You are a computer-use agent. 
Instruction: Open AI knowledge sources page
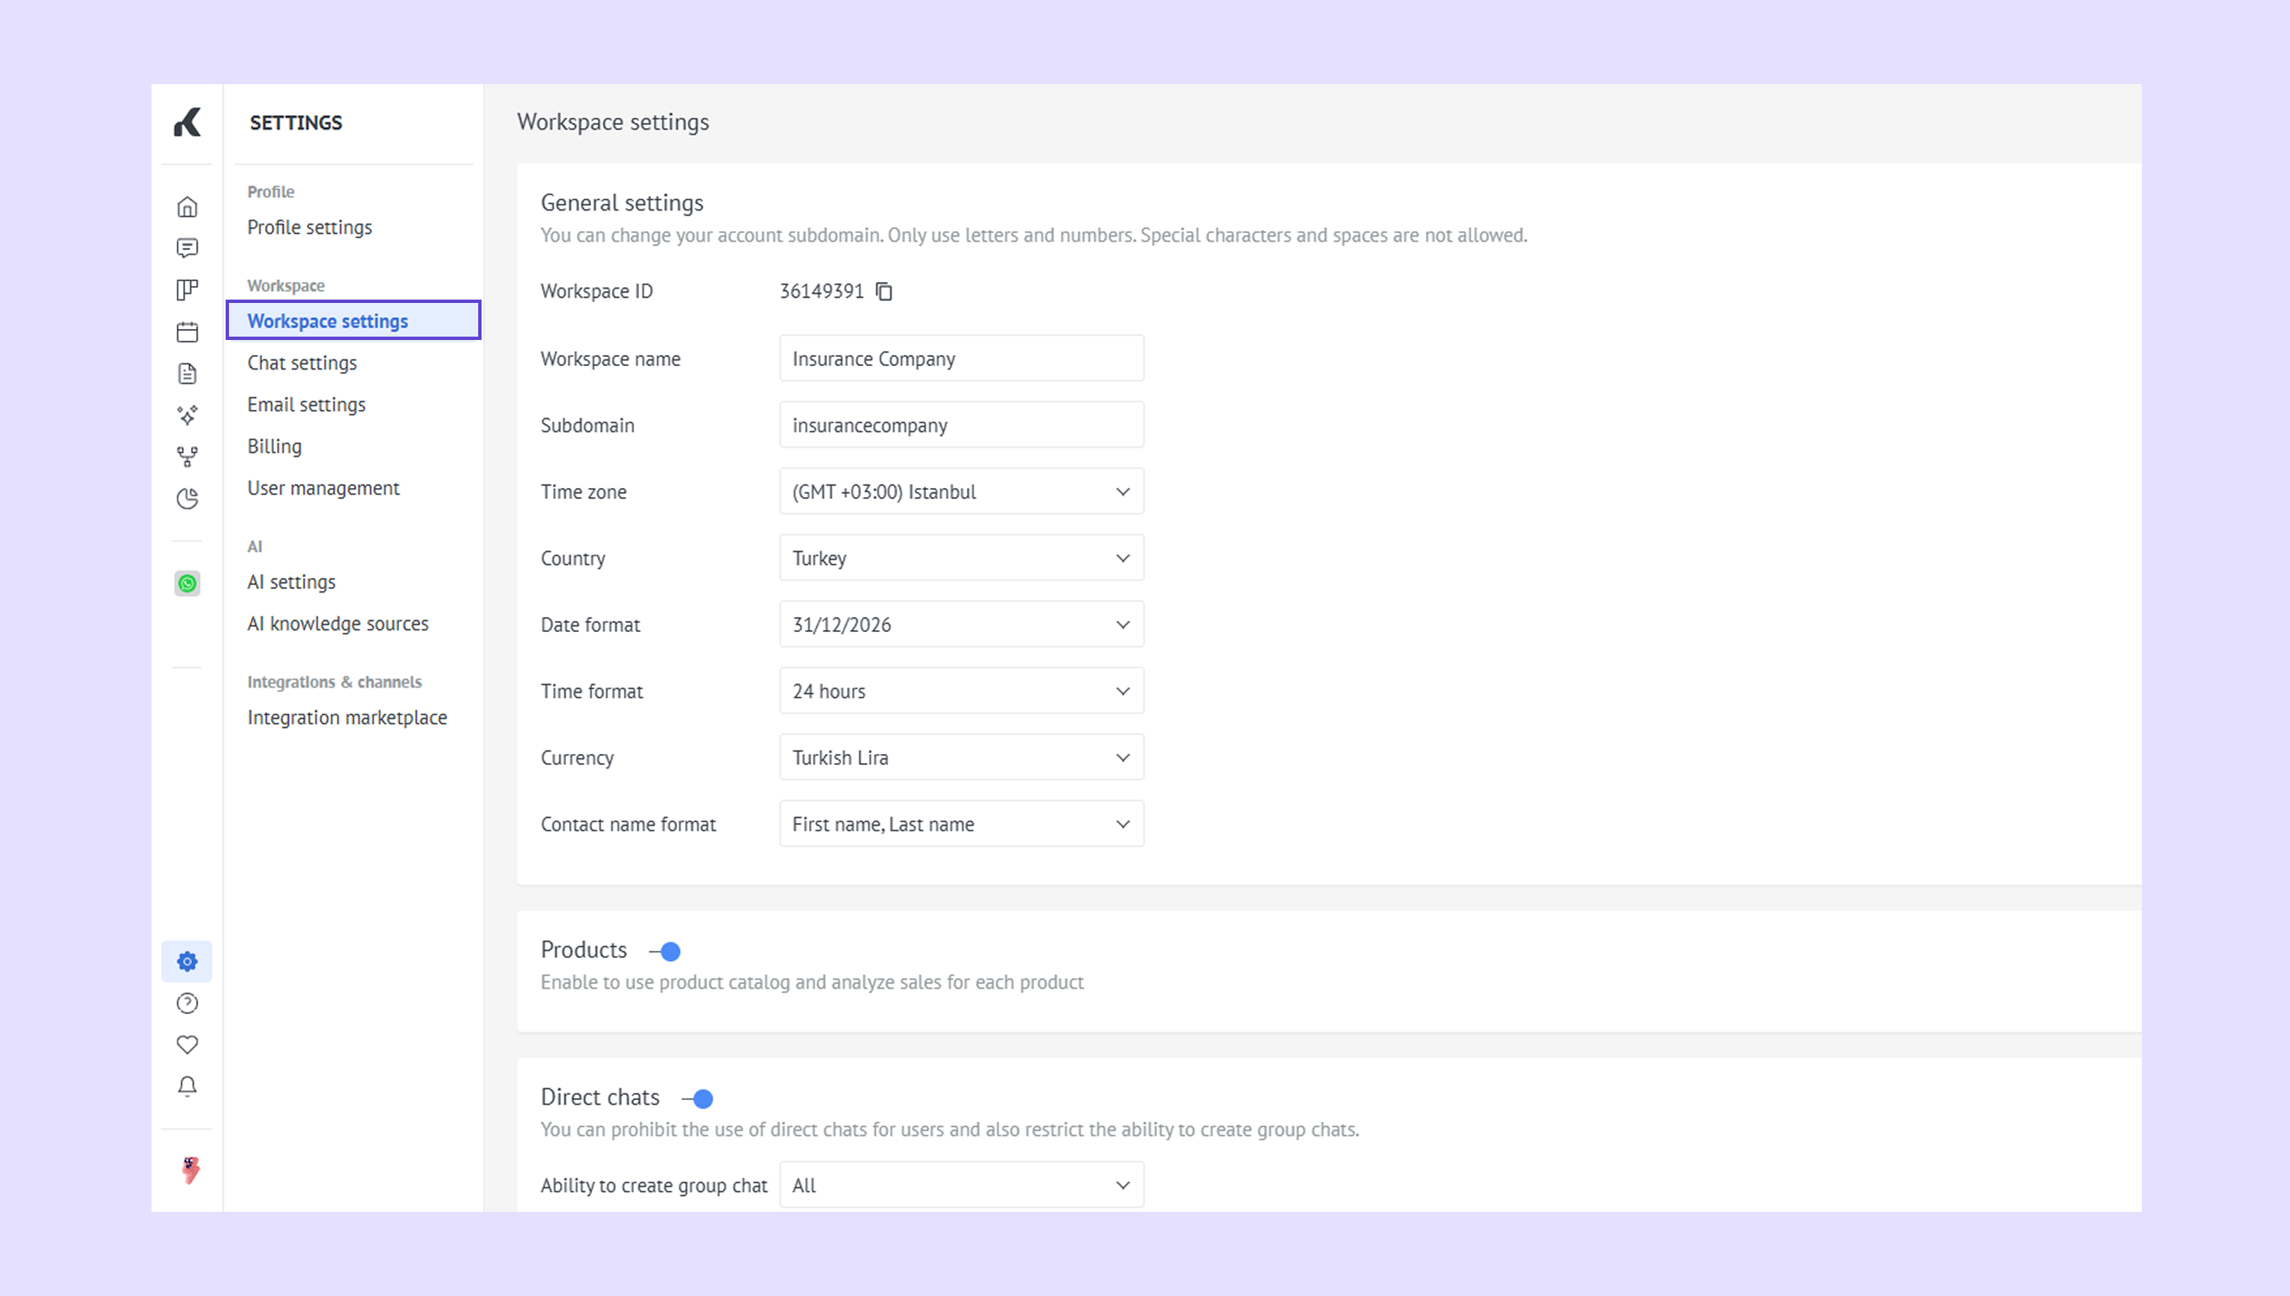[338, 623]
